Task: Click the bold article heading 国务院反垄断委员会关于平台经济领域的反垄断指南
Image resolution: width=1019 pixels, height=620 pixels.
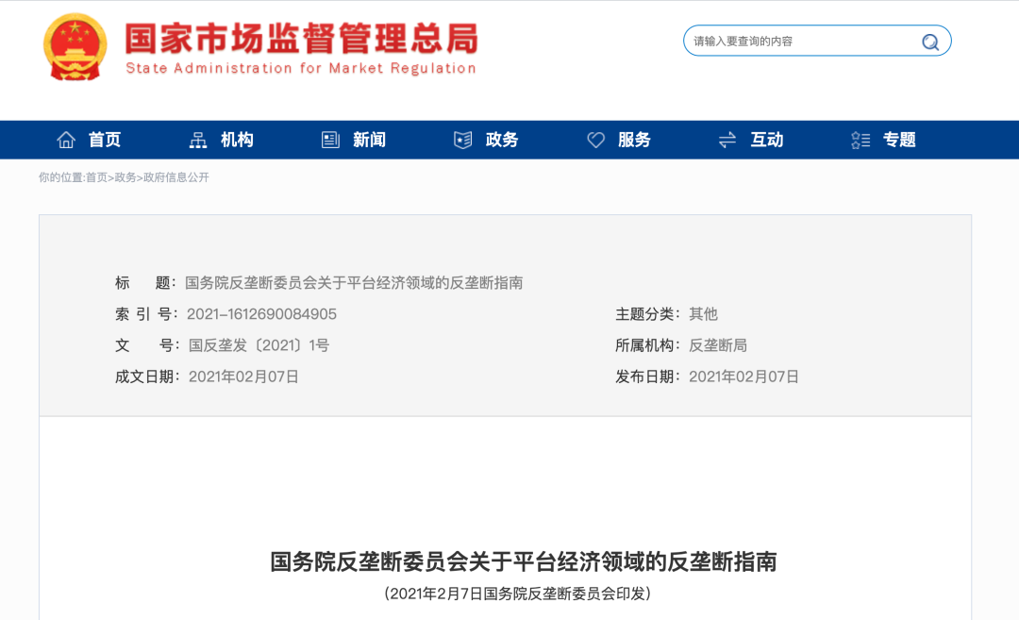Action: pos(524,561)
